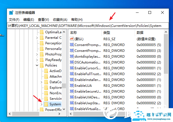Click the tree pane scroll left arrow

pyautogui.click(x=10, y=114)
